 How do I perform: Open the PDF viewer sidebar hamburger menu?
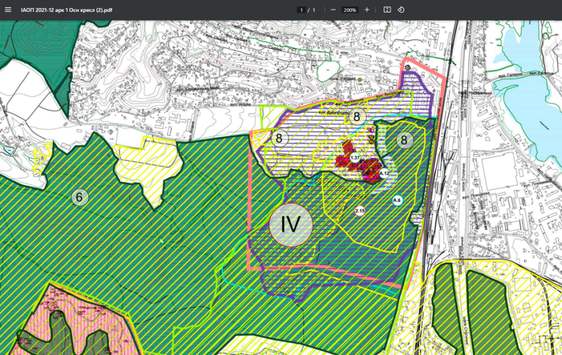(x=8, y=10)
